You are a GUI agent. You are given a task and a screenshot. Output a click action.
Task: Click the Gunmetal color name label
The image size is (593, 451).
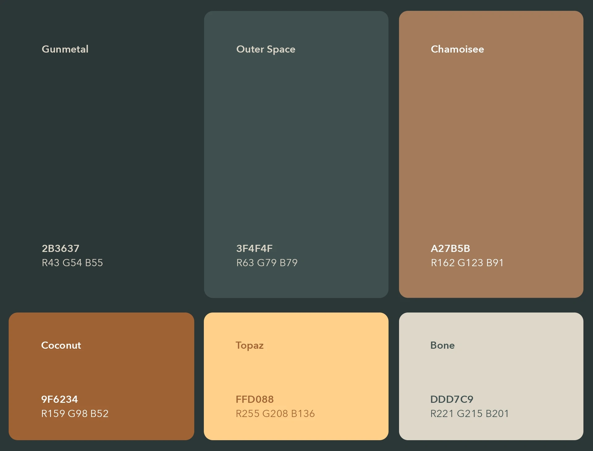[x=65, y=49]
